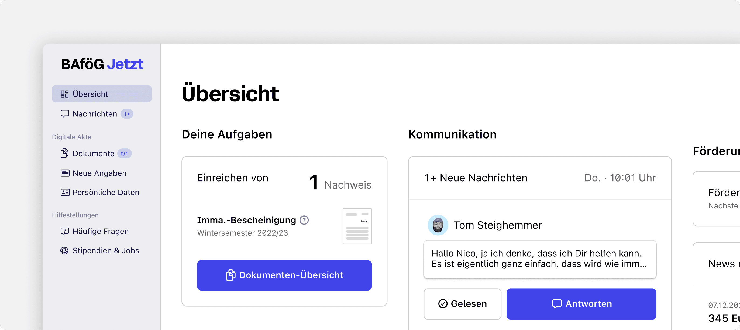Open Häufige Fragen help page

(102, 231)
